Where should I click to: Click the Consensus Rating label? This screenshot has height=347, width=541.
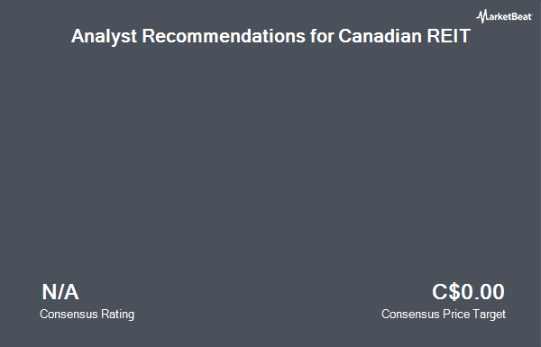pos(87,315)
